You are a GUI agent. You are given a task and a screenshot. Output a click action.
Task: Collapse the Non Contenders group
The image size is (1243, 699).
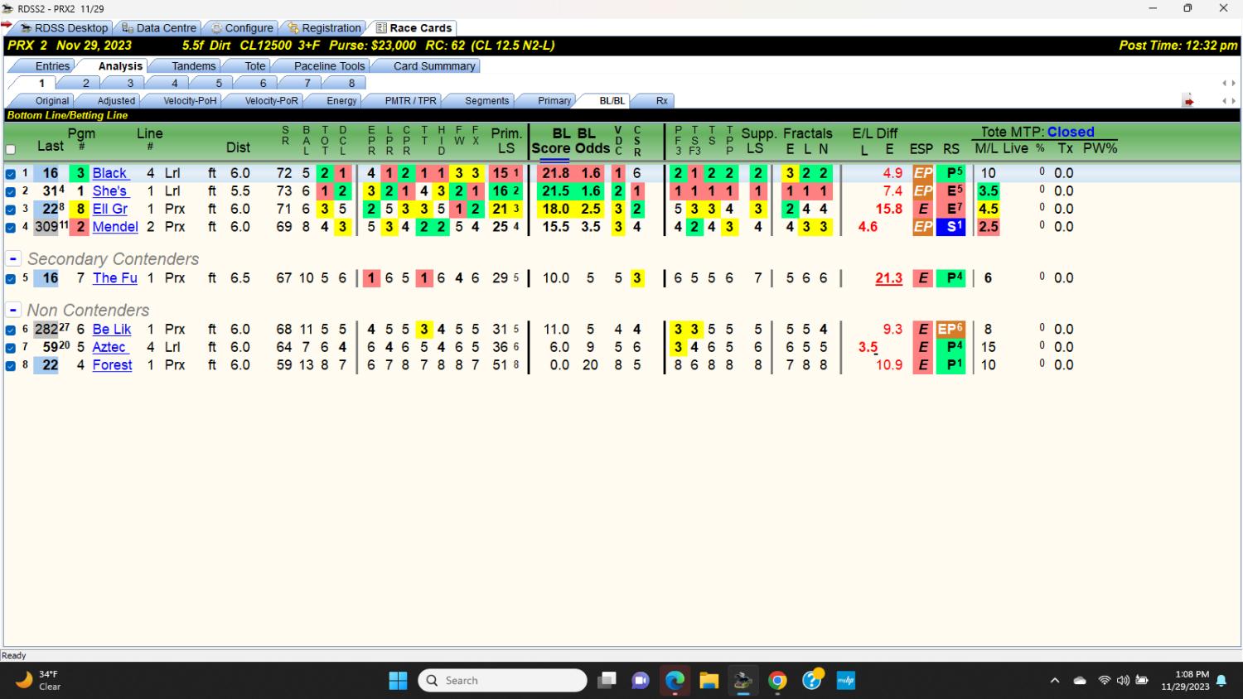13,311
